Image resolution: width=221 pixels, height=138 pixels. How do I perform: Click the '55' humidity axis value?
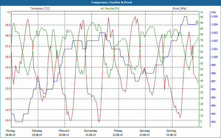(x=202, y=63)
